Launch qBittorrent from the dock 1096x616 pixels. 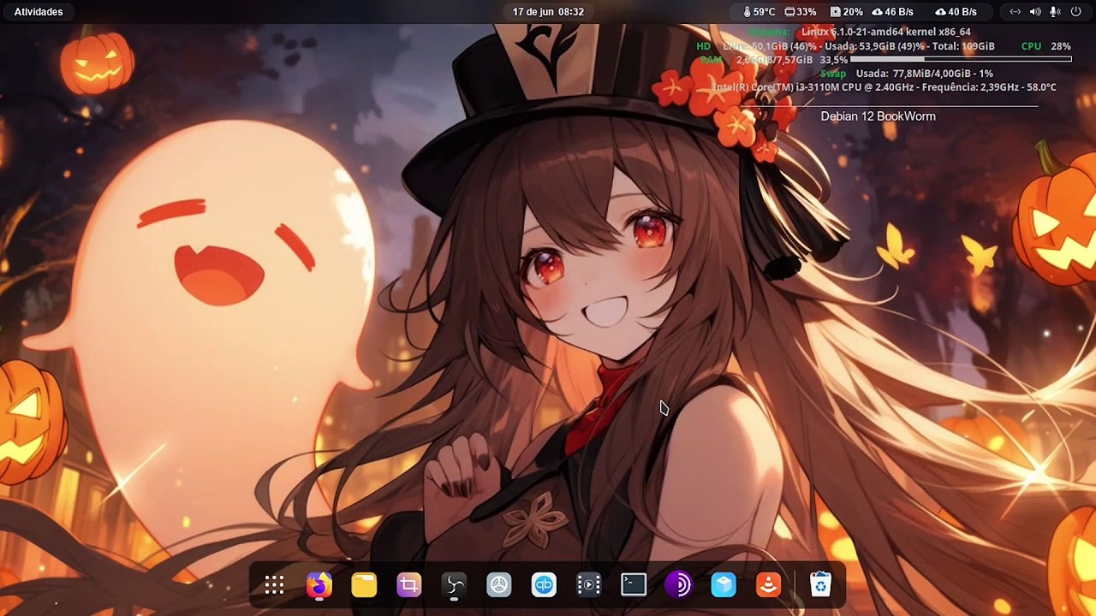coord(544,585)
